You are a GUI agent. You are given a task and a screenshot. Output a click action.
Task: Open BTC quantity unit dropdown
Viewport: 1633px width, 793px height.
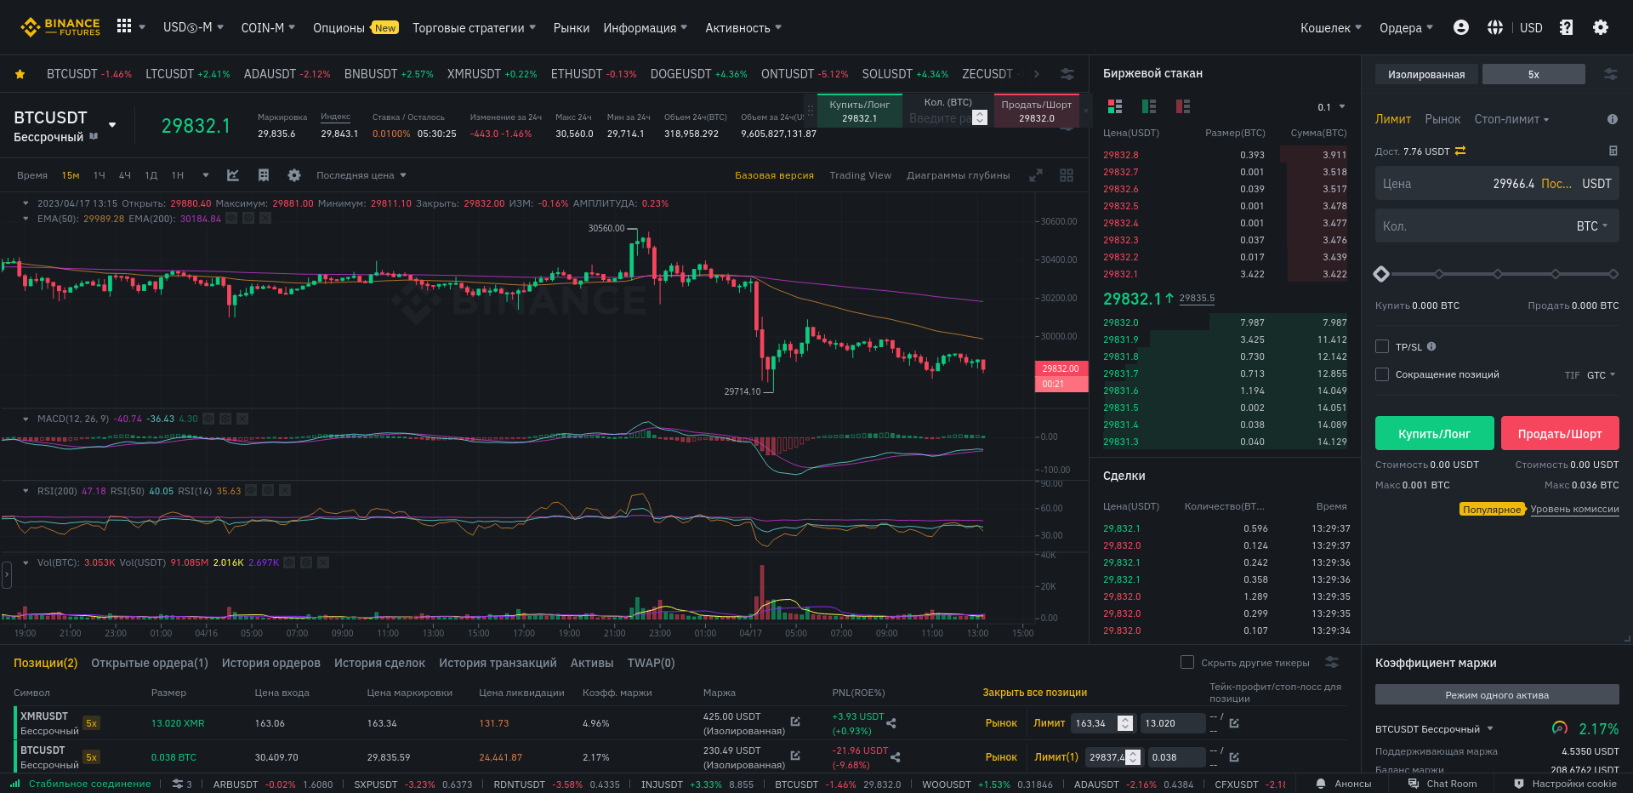(1592, 226)
